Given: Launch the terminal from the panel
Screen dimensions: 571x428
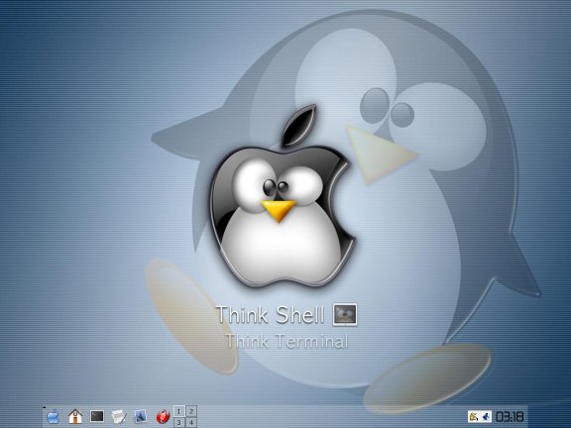Looking at the screenshot, I should point(97,416).
